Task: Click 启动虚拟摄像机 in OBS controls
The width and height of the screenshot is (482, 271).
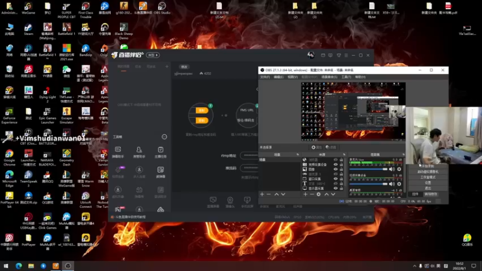Action: (428, 172)
